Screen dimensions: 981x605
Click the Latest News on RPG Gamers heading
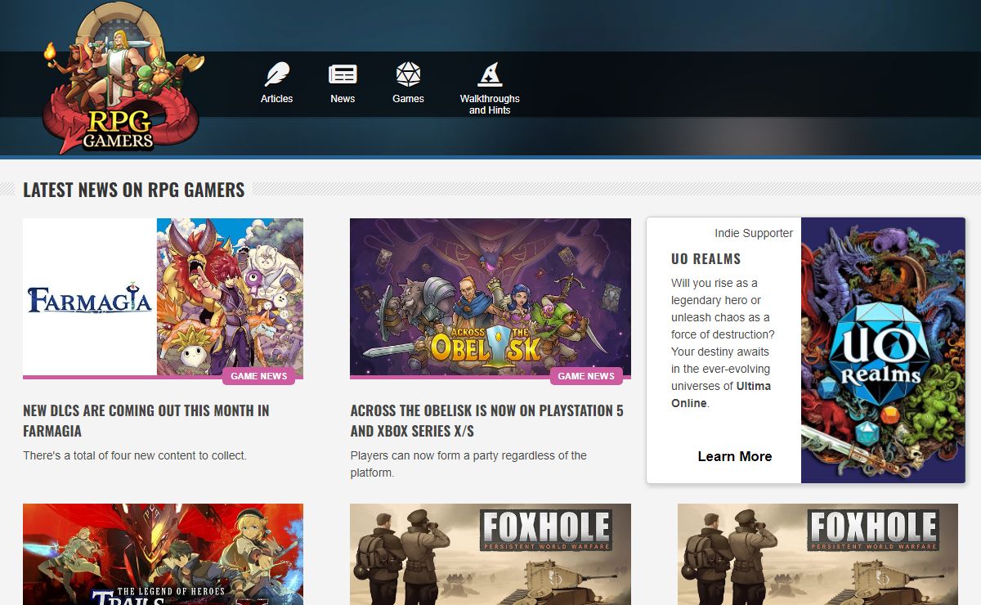click(x=134, y=190)
